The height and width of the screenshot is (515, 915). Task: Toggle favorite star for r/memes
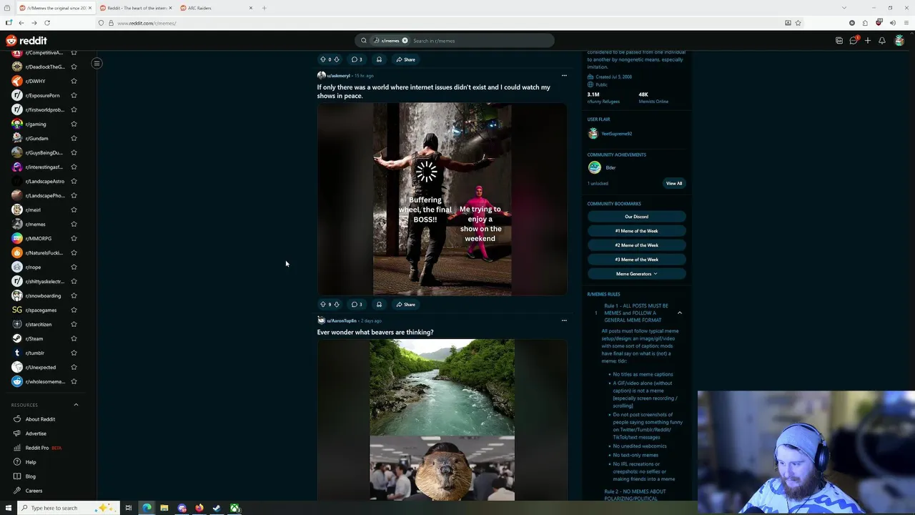[74, 224]
